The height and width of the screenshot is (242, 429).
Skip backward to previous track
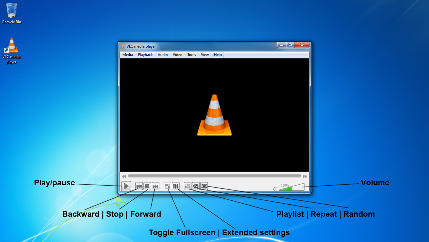pos(139,186)
